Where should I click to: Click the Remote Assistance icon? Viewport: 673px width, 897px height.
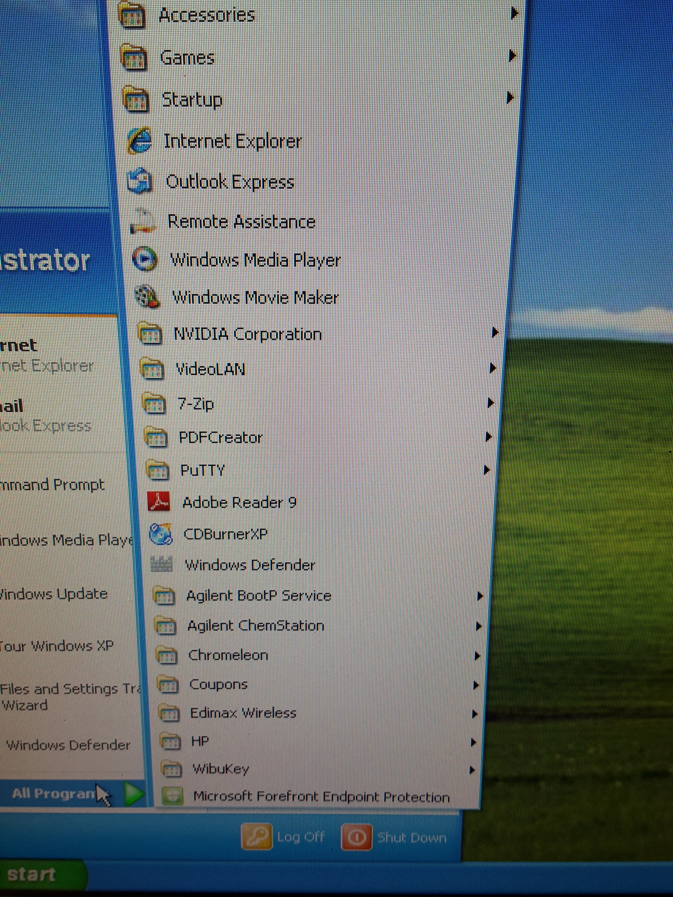click(x=142, y=221)
